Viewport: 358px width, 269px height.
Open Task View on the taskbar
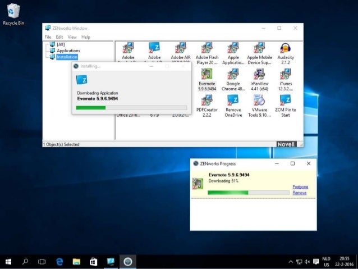coord(42,262)
